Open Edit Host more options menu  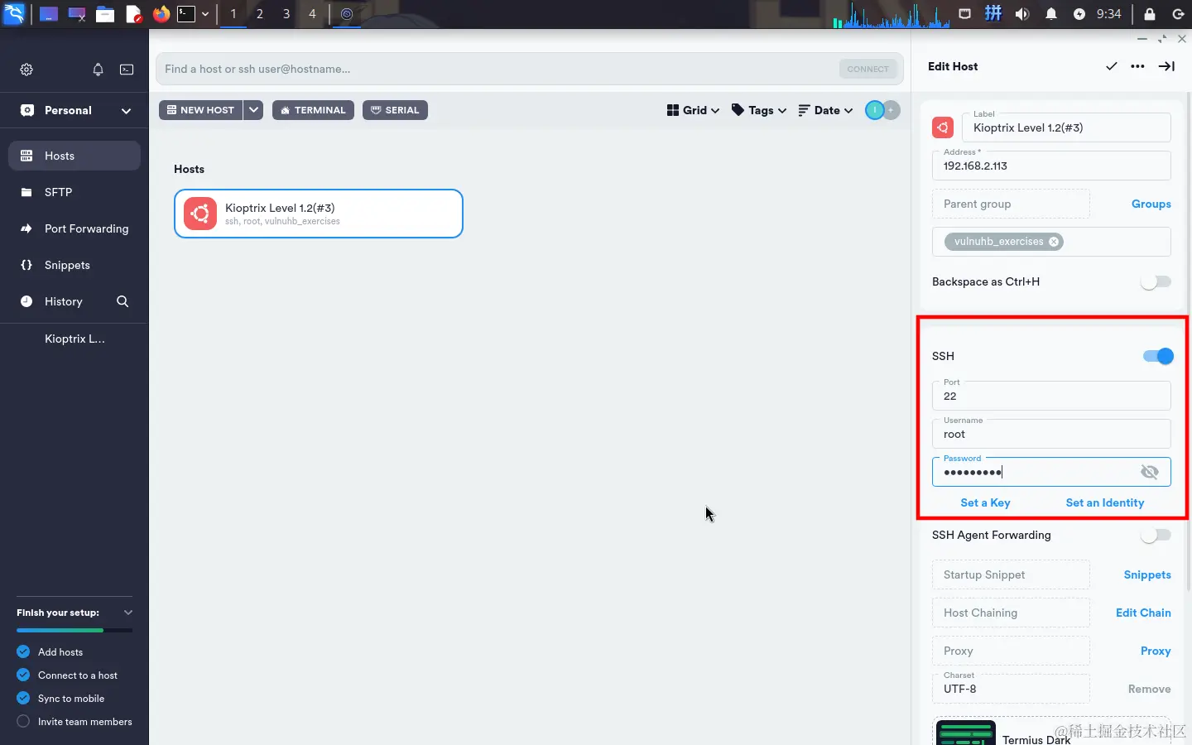pos(1138,66)
